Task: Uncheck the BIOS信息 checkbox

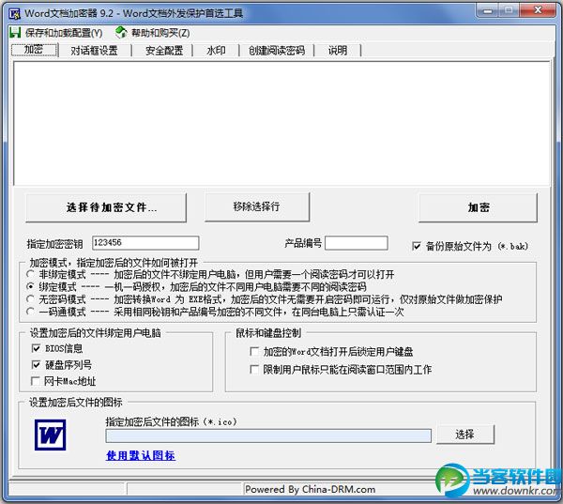Action: pyautogui.click(x=36, y=348)
